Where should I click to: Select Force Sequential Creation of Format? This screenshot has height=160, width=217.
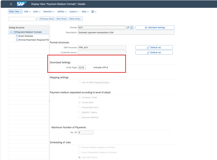pos(80,152)
